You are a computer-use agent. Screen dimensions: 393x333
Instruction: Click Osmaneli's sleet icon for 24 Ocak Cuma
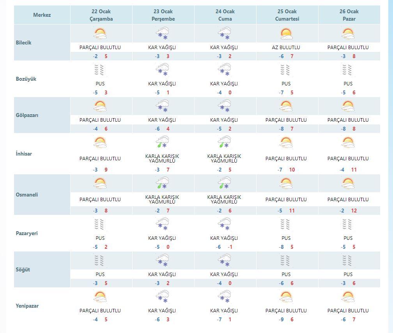click(x=224, y=183)
